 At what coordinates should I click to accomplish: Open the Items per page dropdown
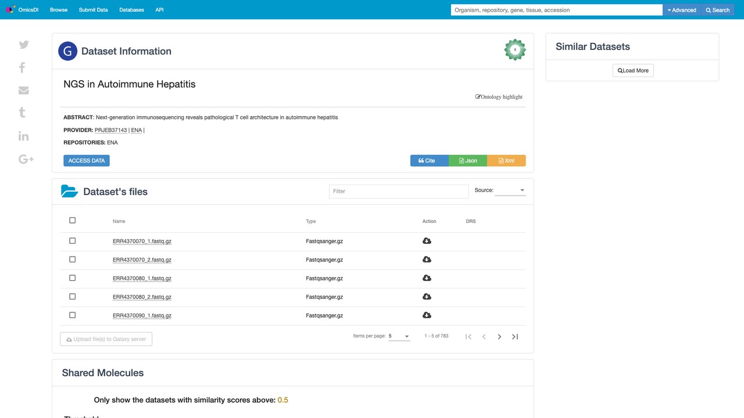(399, 336)
